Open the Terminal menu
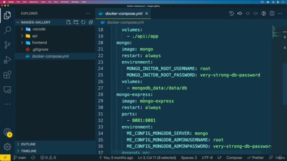The width and height of the screenshot is (287, 161). [x=65, y=2]
